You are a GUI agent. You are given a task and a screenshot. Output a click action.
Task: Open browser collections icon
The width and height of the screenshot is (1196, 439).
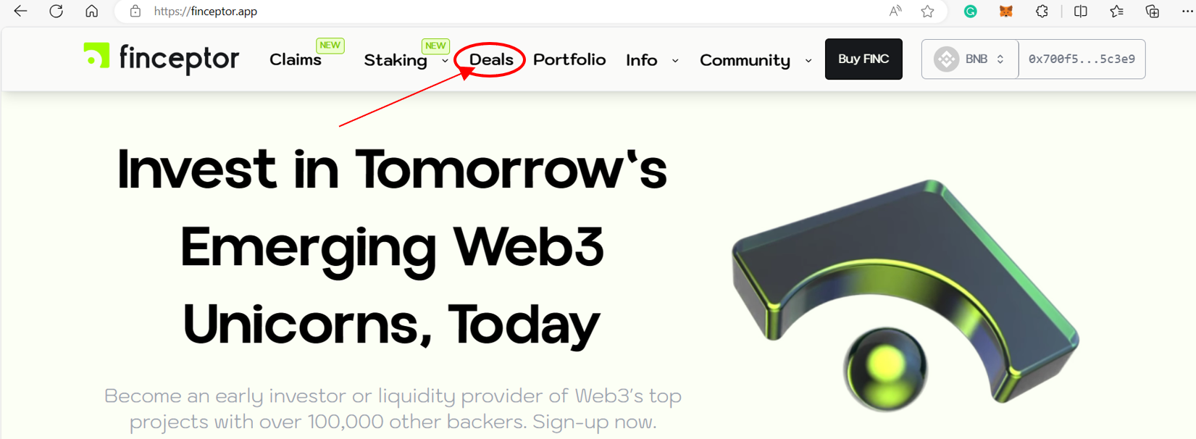pos(1152,11)
